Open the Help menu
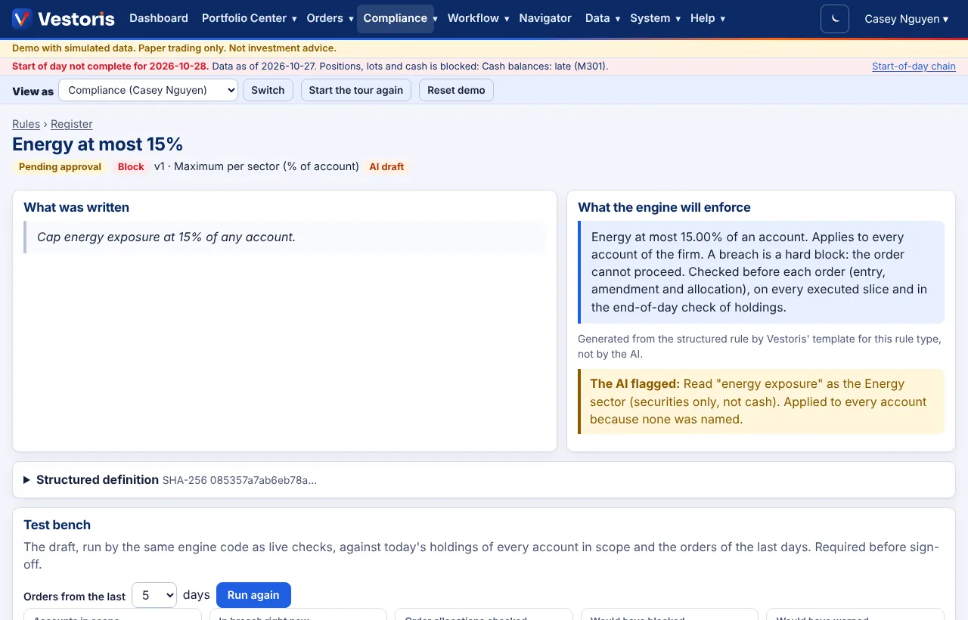The height and width of the screenshot is (620, 968). coord(707,18)
